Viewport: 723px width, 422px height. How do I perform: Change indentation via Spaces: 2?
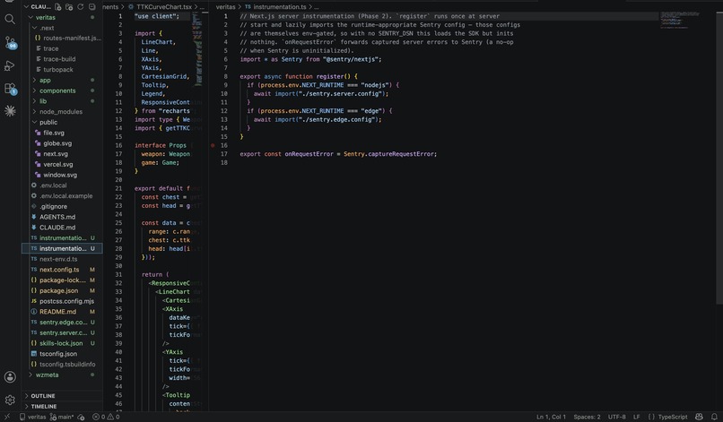tap(587, 417)
